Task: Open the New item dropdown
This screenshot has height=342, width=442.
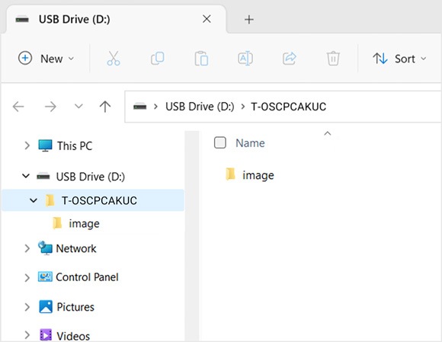Action: pyautogui.click(x=46, y=59)
